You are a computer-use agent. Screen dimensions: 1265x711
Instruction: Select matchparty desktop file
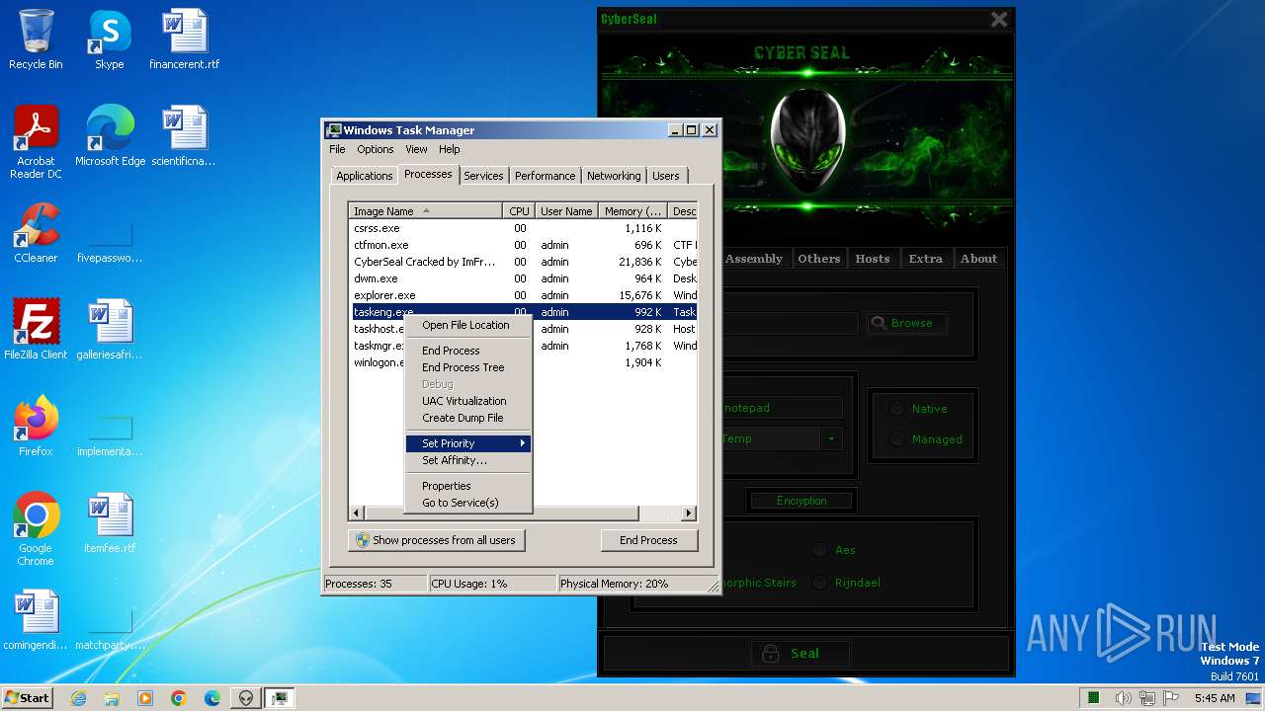(110, 629)
